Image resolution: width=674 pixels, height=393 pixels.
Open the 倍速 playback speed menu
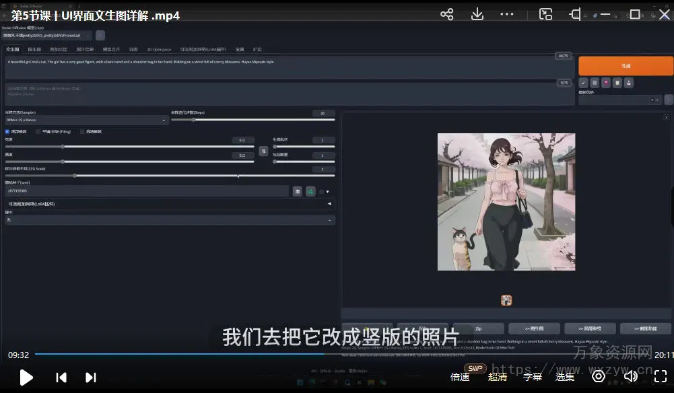(x=460, y=377)
